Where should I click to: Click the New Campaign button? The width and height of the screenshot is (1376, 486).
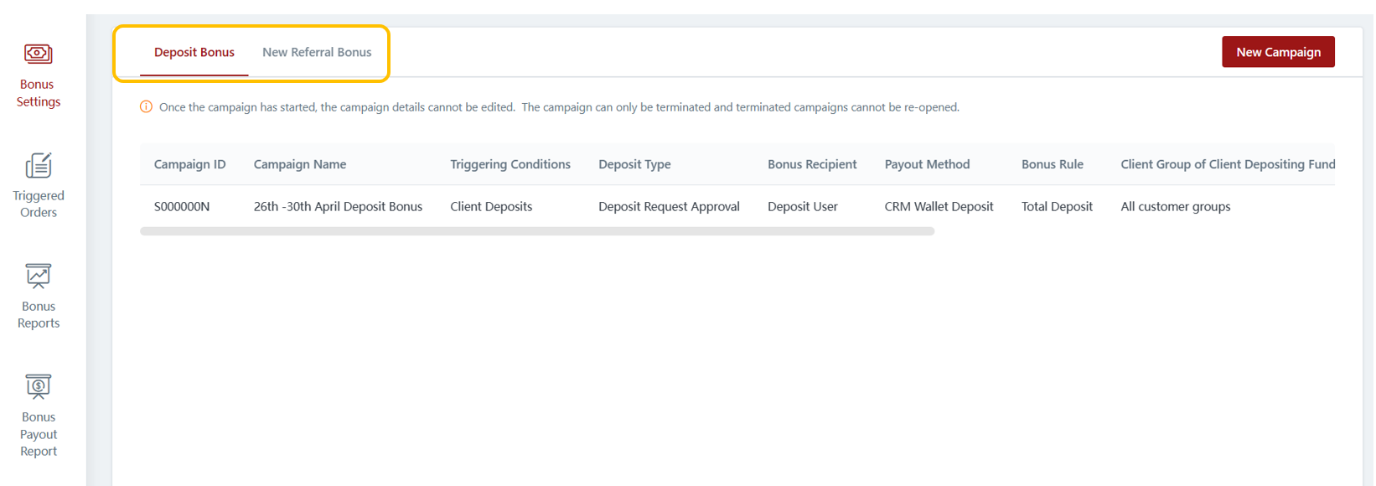pyautogui.click(x=1278, y=52)
